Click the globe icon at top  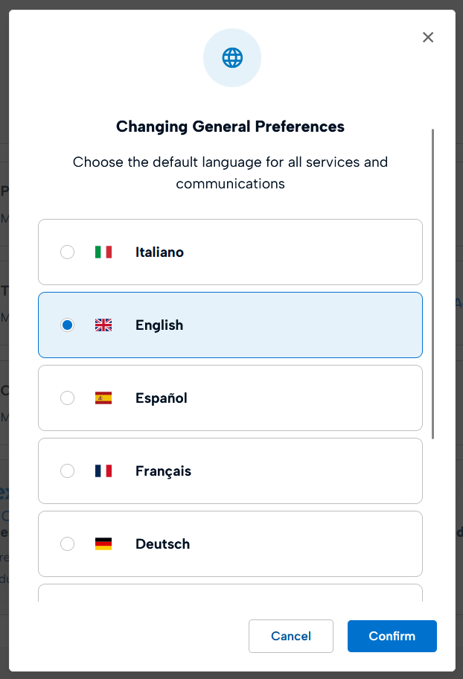click(x=231, y=57)
